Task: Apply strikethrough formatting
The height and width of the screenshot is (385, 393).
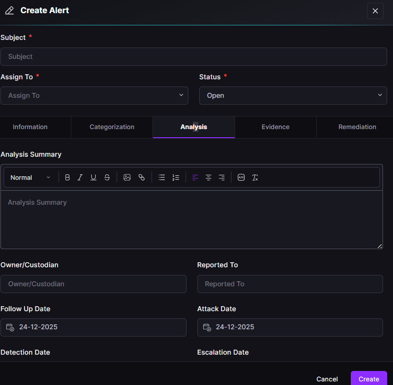Action: pyautogui.click(x=107, y=178)
